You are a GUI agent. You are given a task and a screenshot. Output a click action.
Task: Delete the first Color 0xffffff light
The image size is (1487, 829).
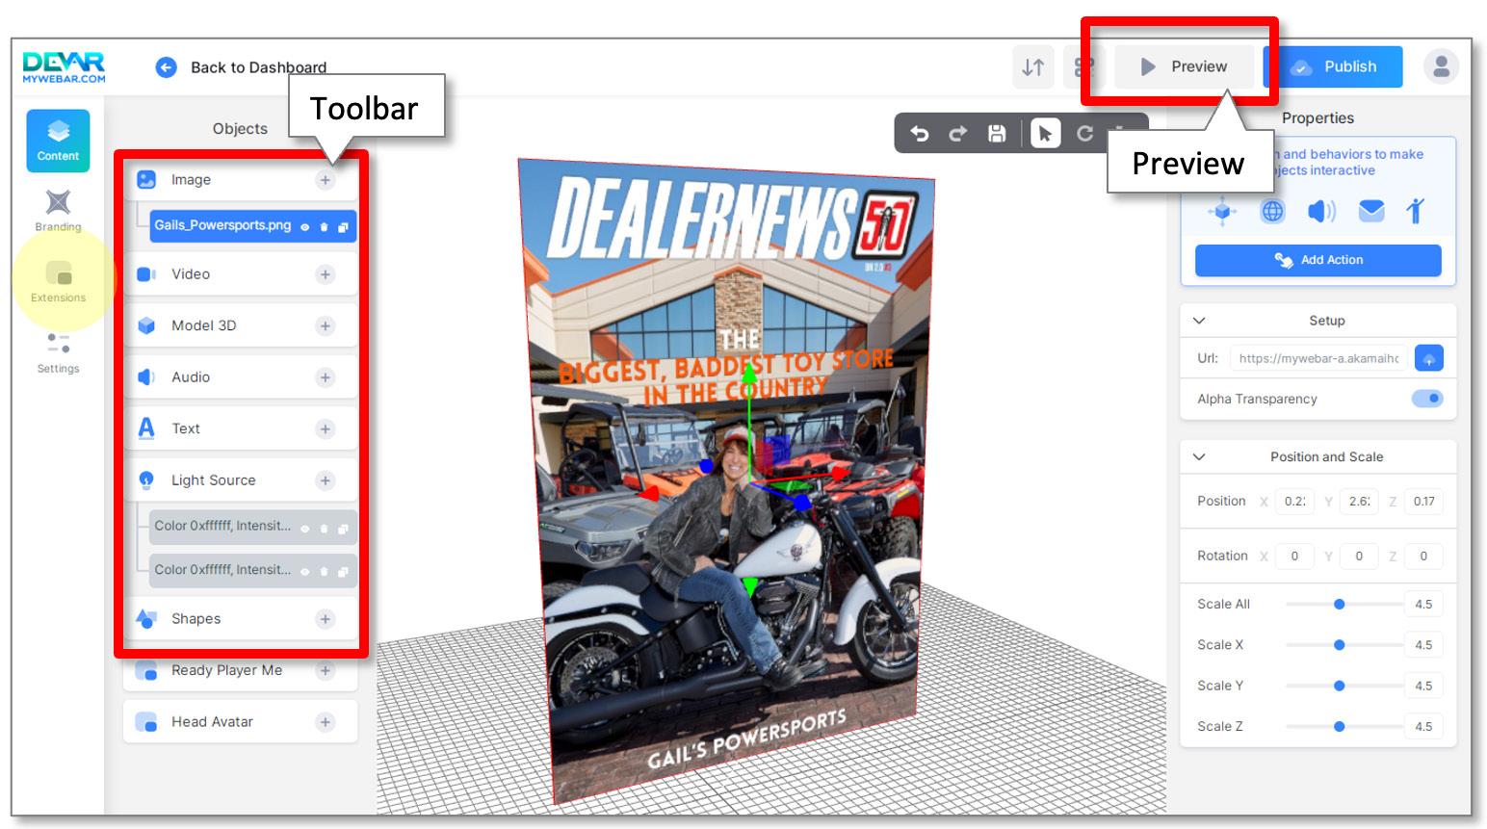coord(324,528)
